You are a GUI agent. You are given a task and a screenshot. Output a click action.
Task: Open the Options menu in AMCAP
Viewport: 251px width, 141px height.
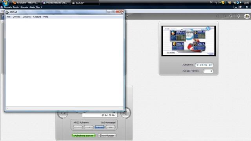27,16
